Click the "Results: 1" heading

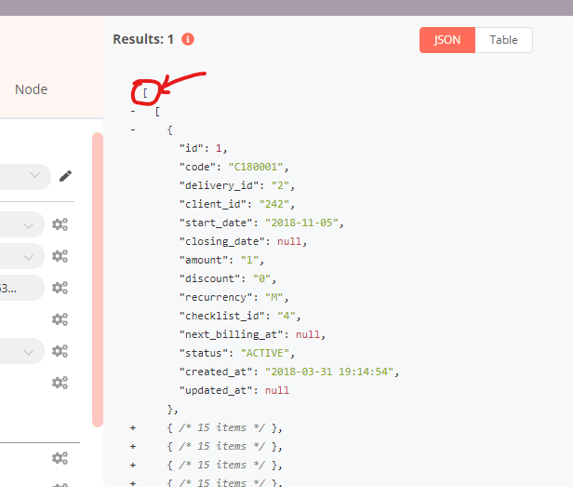(143, 39)
